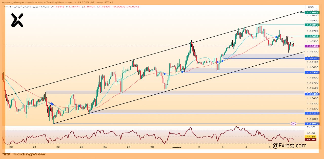The height and width of the screenshot is (159, 324).
Task: Click the black X logo in top-left
Action: pyautogui.click(x=17, y=20)
